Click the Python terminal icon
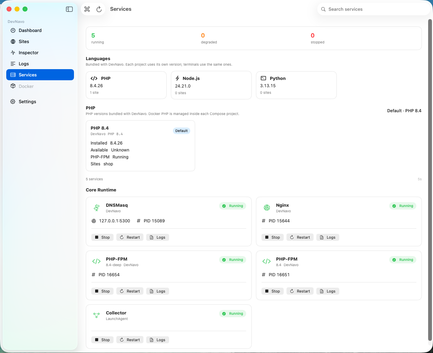Screen dimensions: 433x353 tap(264, 79)
